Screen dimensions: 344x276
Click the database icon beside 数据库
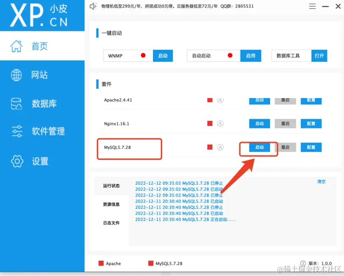tap(16, 104)
